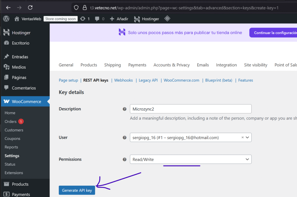The width and height of the screenshot is (297, 197).
Task: Click into the Description text field
Action: [190, 109]
